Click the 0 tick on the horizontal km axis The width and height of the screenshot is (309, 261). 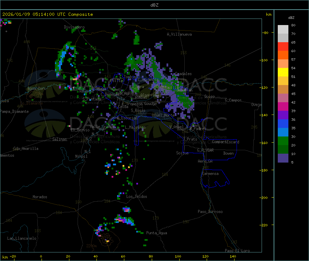tap(41, 256)
